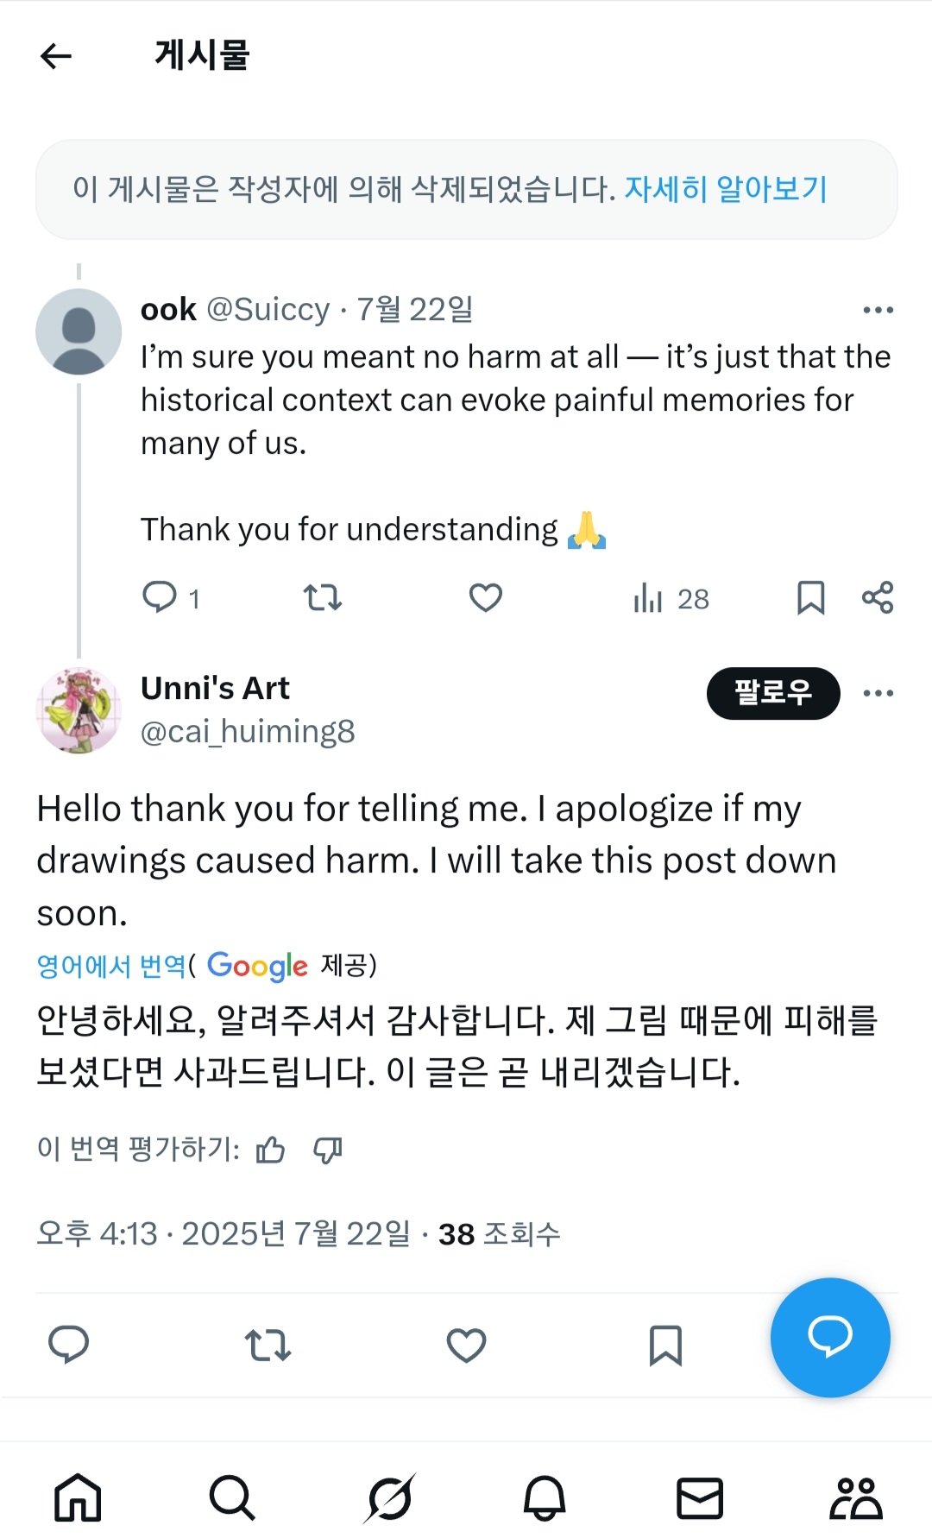Like ook's reply with heart icon
Image resolution: width=932 pixels, height=1538 pixels.
tap(486, 597)
